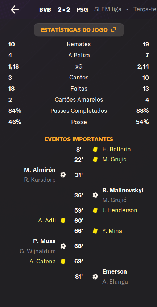Select assist provider G. Wijnaldum
The width and height of the screenshot is (157, 307).
(x=38, y=251)
